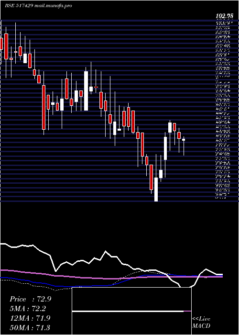
Task: Select the 'Price : 72.9' readout
Action: [x=30, y=299]
